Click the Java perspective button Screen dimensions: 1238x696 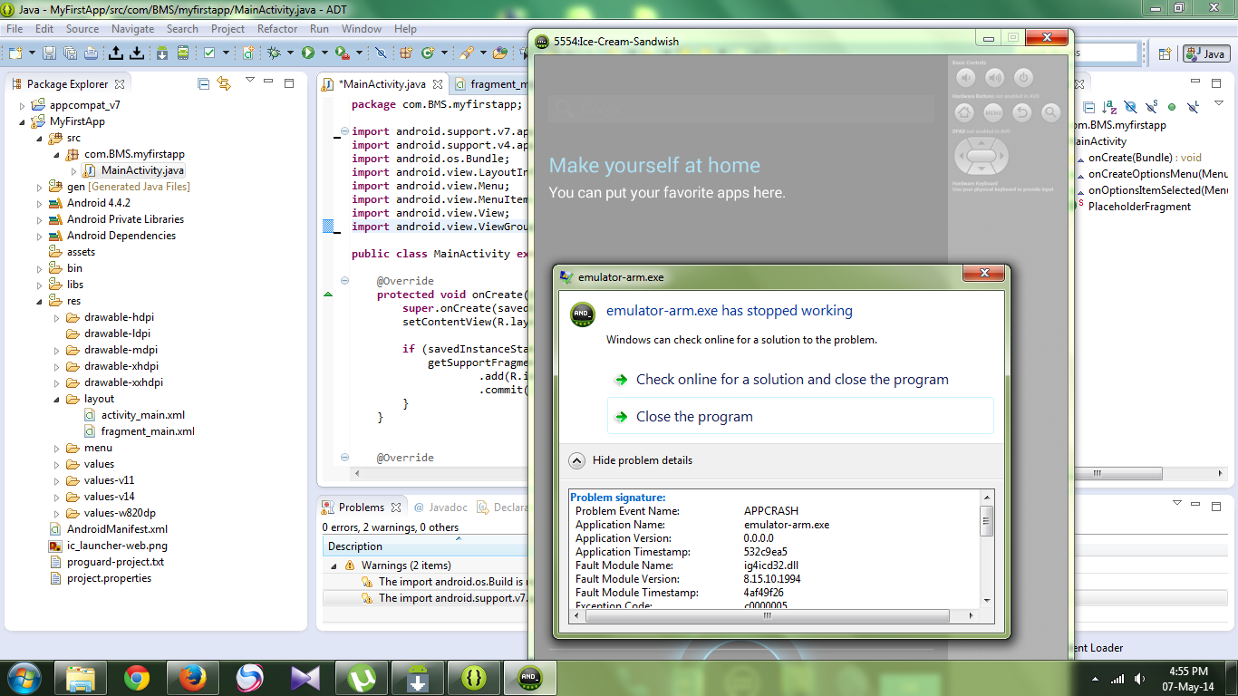[1205, 54]
